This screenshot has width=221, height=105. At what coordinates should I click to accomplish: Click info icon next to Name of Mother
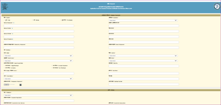(x=13, y=34)
